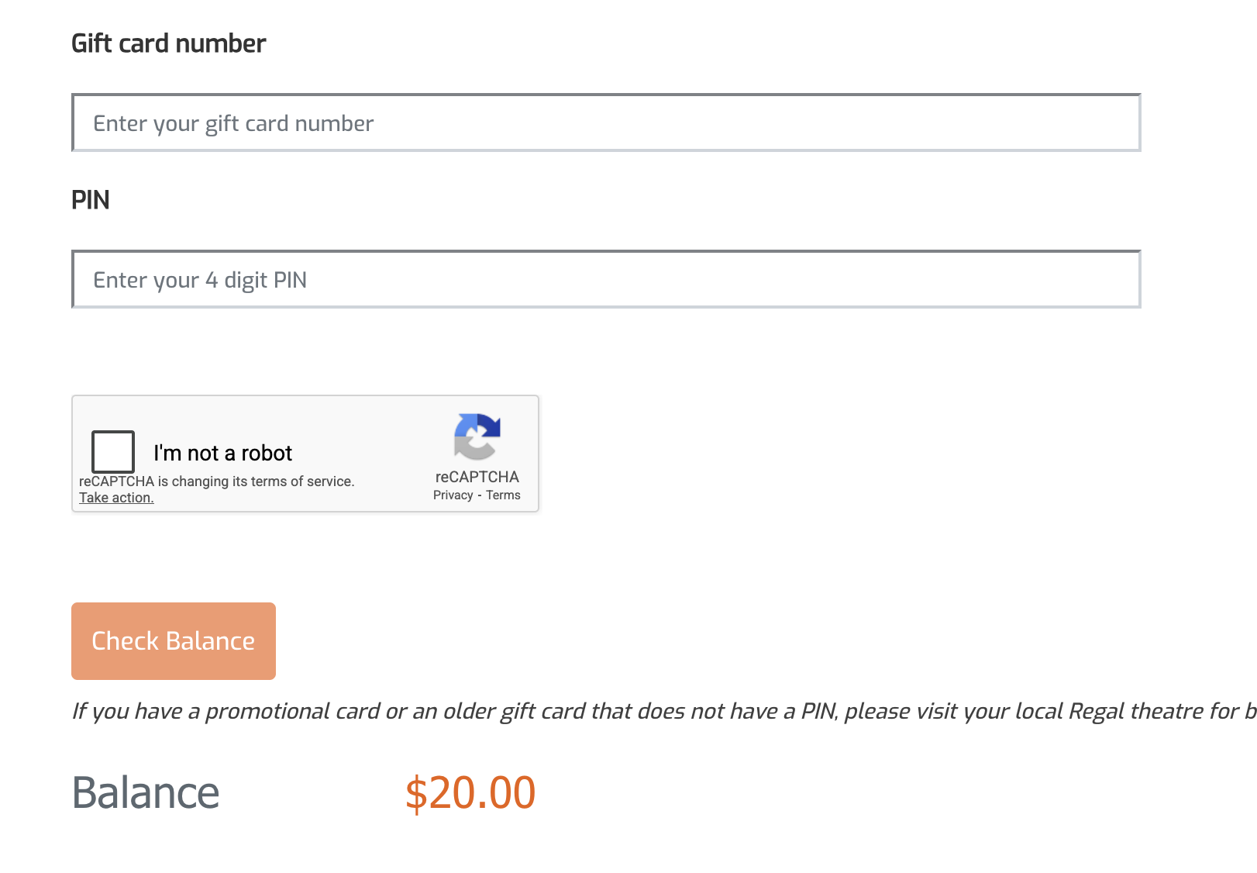Click the I'm not a robot text
1257x873 pixels.
[222, 453]
